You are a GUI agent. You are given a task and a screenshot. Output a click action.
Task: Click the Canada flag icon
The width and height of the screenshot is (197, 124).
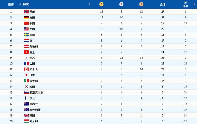(26, 69)
